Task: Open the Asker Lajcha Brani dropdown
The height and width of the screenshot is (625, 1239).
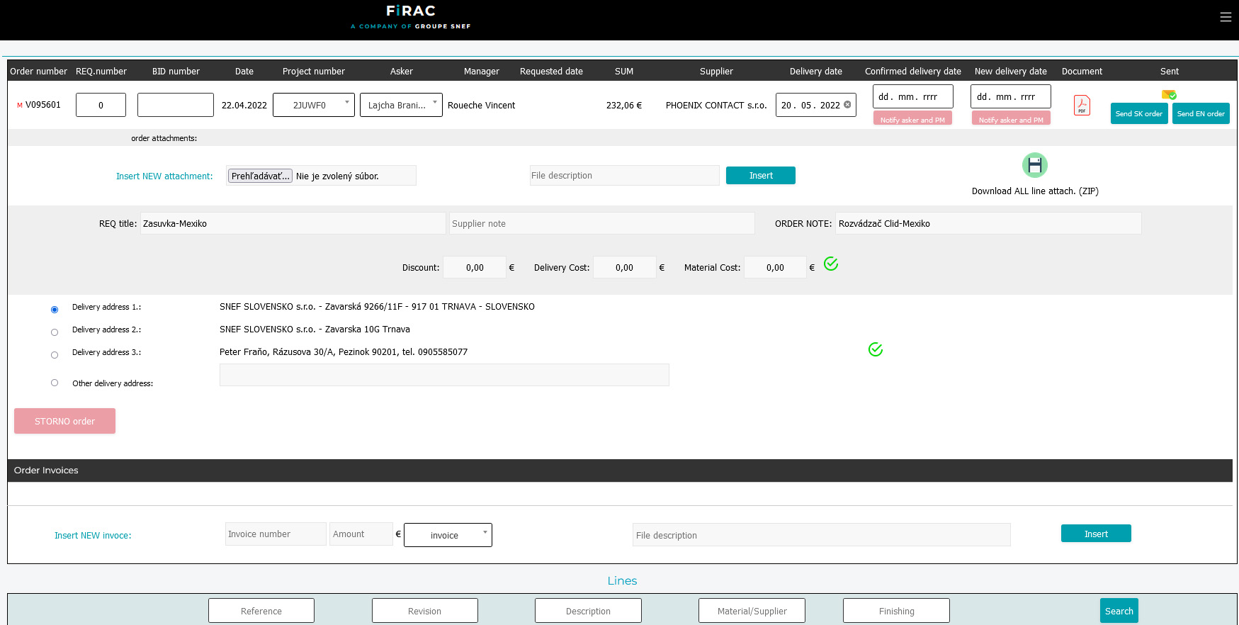Action: (x=401, y=105)
